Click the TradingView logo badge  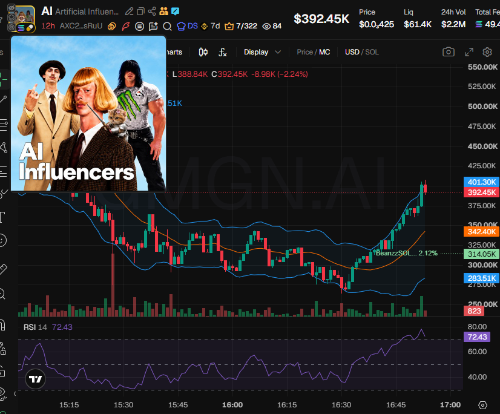(x=35, y=379)
